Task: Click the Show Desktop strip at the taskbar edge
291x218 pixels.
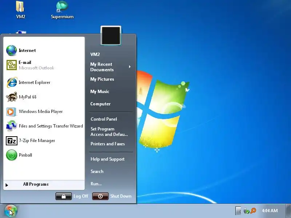Action: [288, 211]
